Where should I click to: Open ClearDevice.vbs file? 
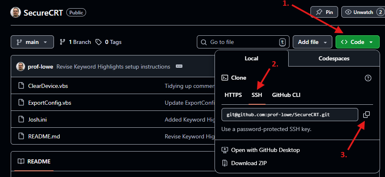click(48, 86)
